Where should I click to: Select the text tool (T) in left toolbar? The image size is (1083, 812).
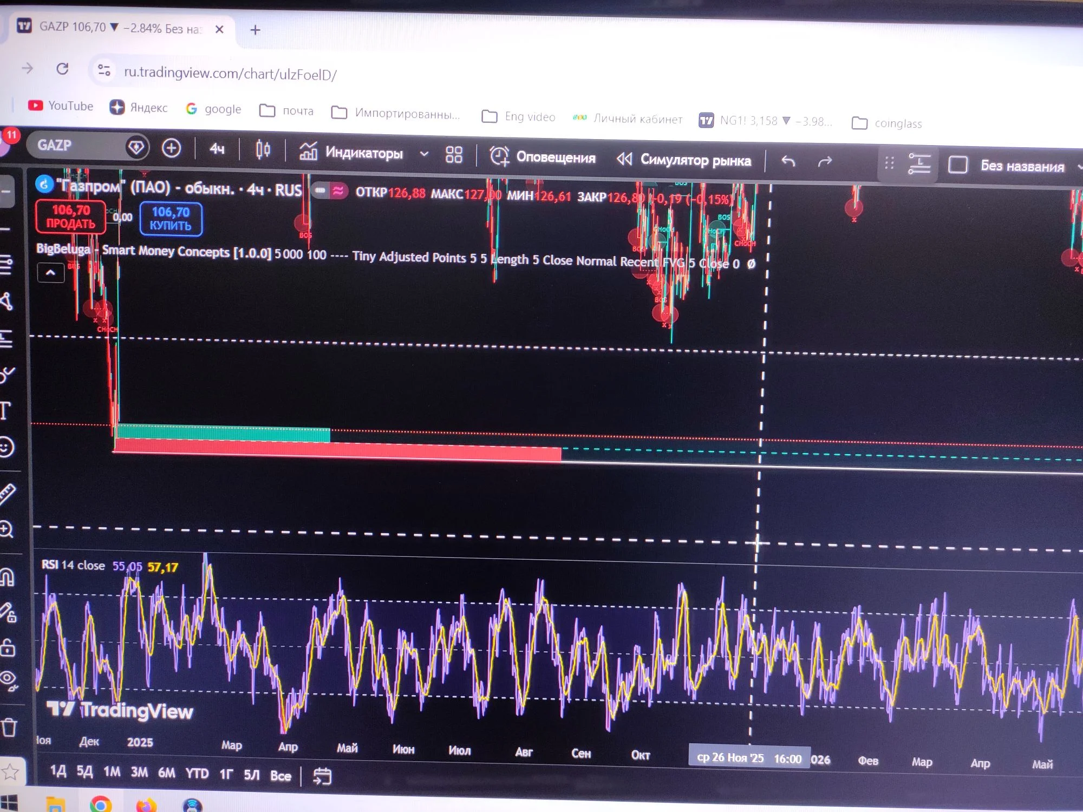[6, 410]
